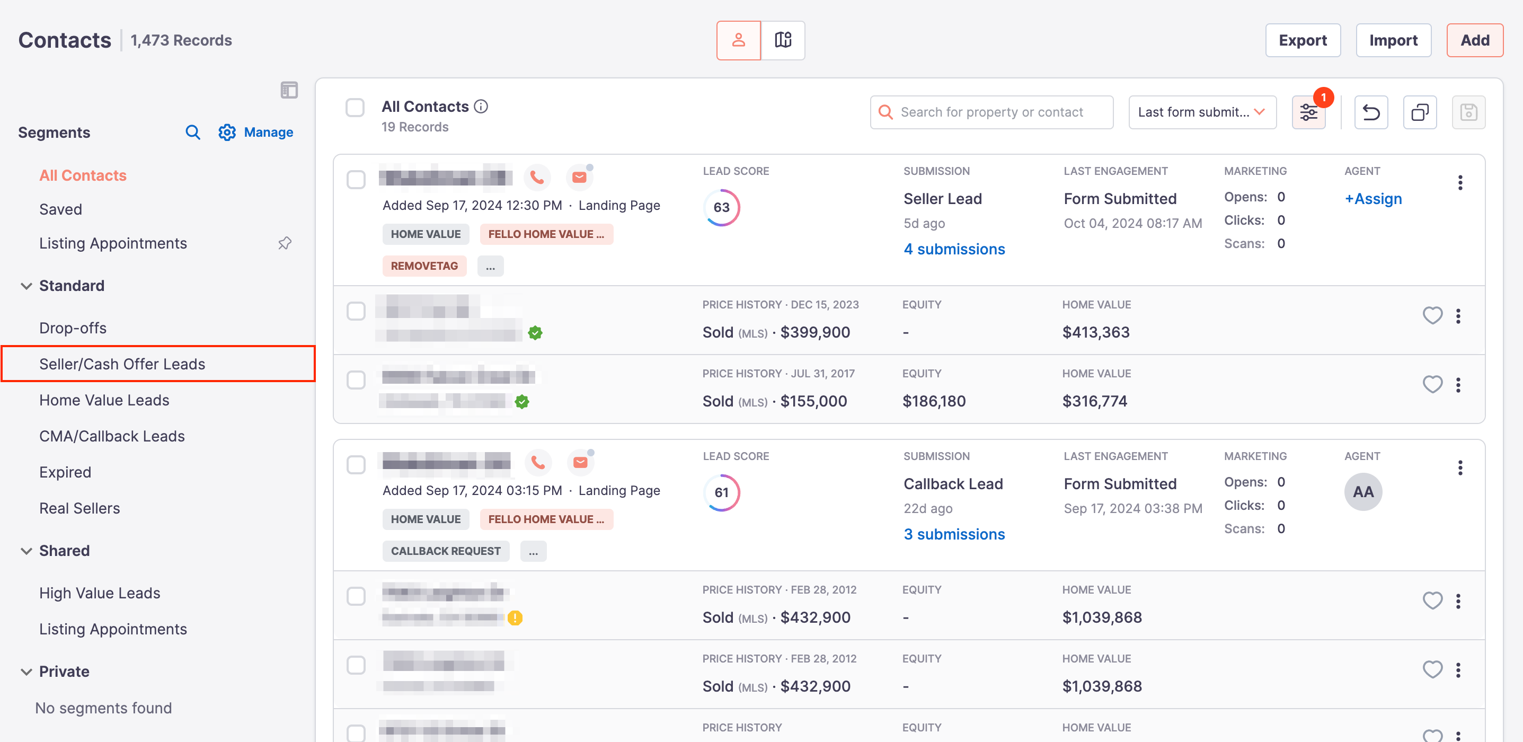Unpin the Listing Appointments segment pin icon
The height and width of the screenshot is (742, 1523).
(x=285, y=243)
